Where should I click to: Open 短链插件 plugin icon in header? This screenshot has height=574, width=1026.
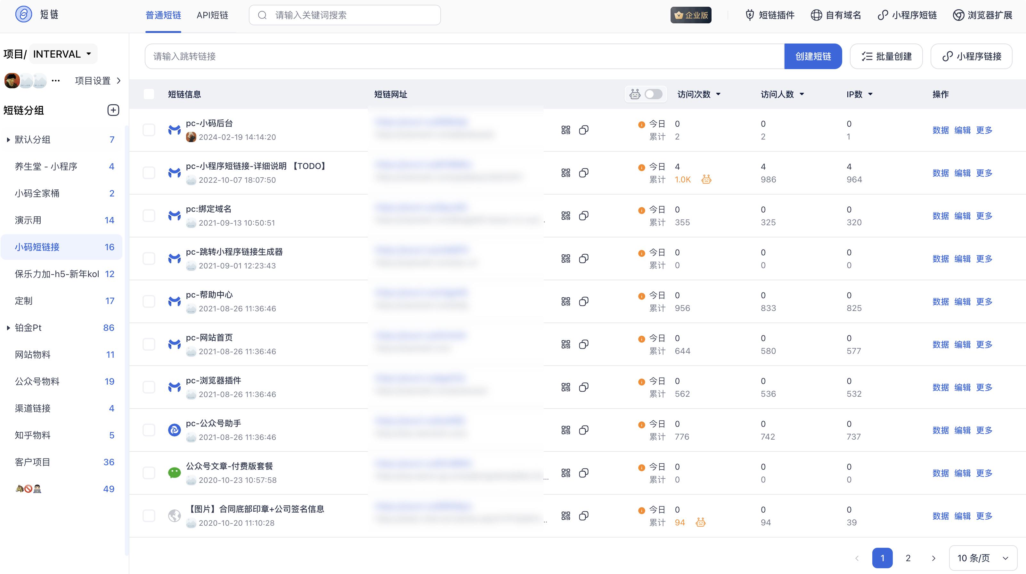coord(750,15)
